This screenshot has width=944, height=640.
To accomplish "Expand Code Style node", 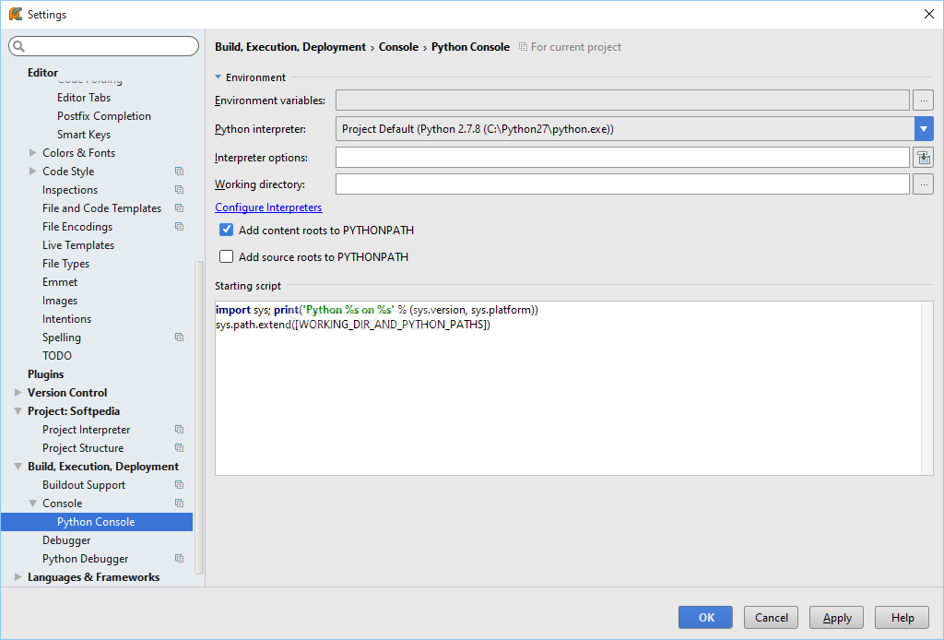I will [x=32, y=171].
